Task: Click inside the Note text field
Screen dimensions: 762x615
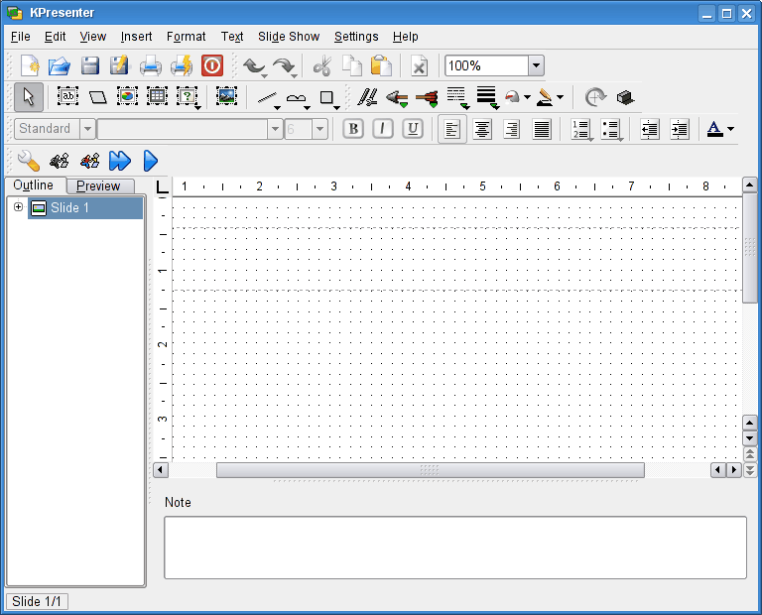Action: tap(454, 547)
